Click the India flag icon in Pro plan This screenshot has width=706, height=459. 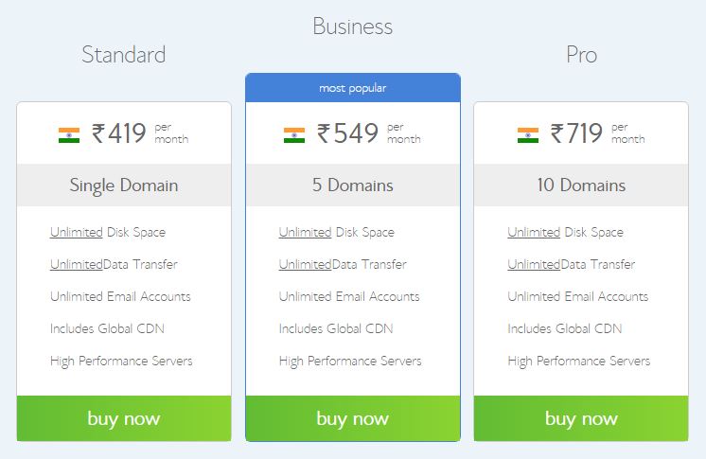click(x=528, y=135)
